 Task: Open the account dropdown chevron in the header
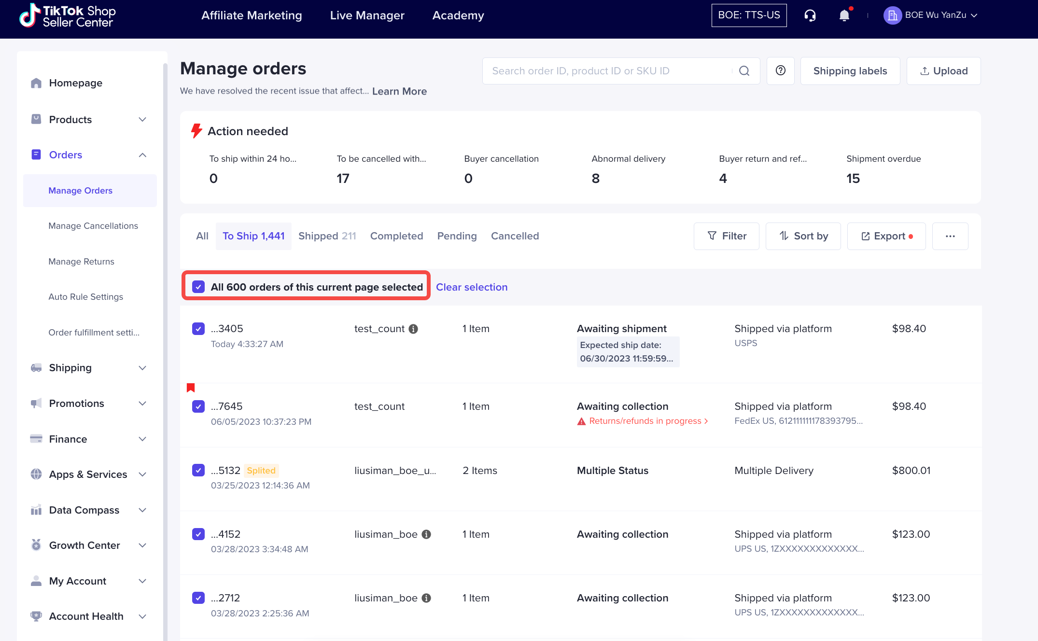[974, 15]
